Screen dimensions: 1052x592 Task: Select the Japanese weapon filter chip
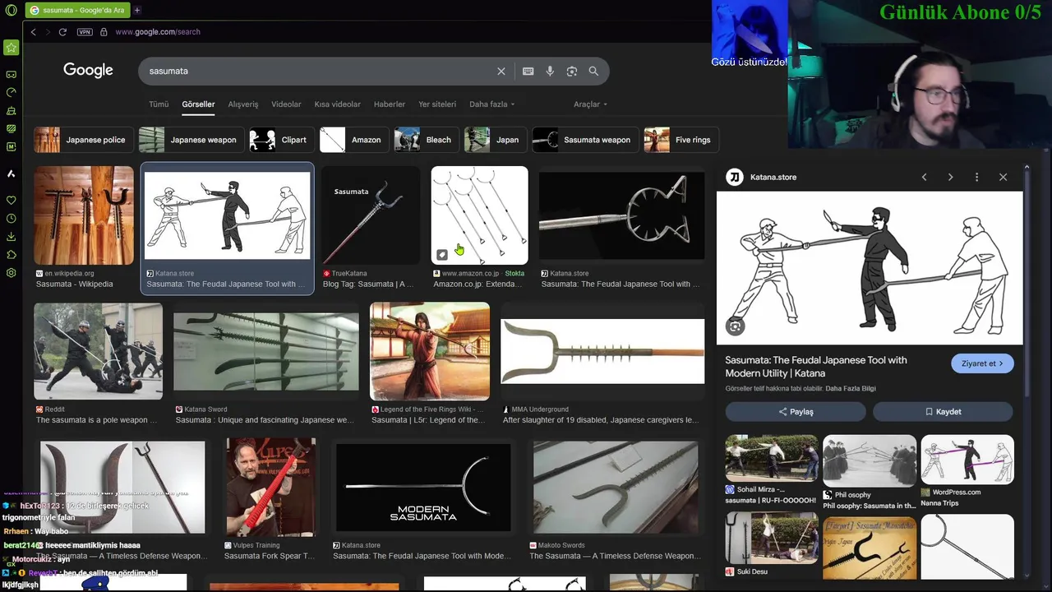click(x=191, y=140)
